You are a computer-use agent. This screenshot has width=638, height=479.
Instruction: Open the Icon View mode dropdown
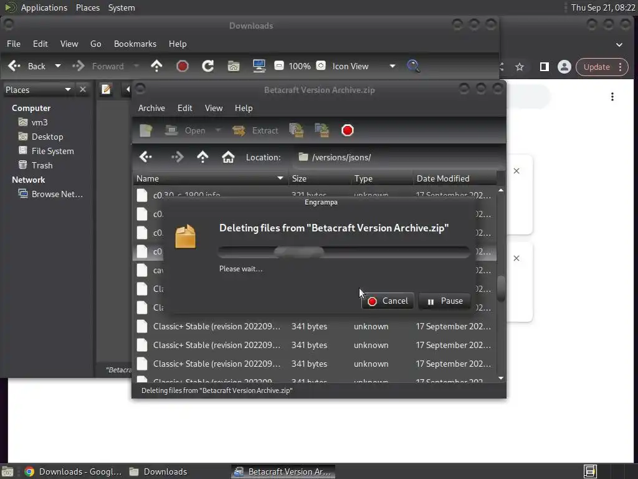click(x=364, y=66)
